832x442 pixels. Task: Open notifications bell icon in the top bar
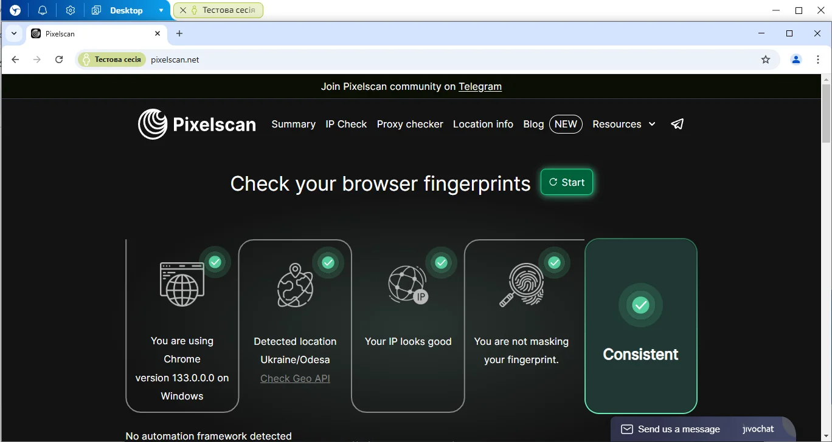43,10
